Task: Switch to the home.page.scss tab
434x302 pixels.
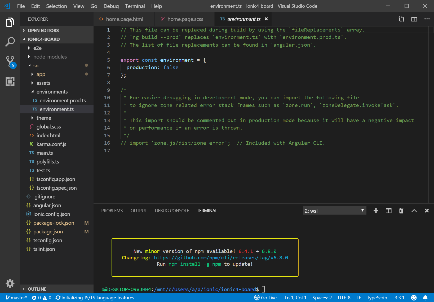Action: click(x=185, y=19)
